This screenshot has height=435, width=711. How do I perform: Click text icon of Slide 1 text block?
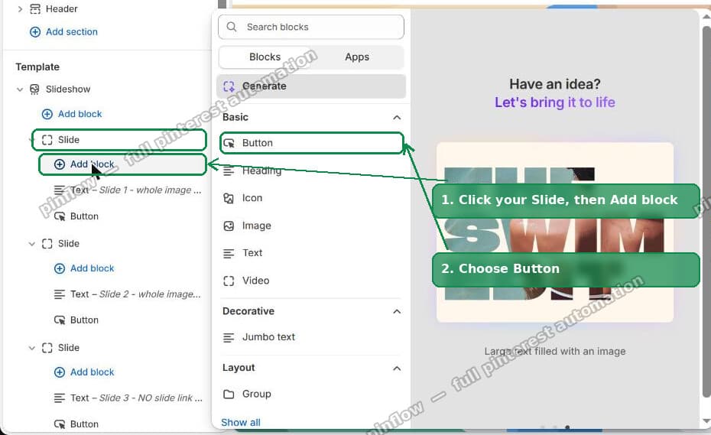point(60,190)
